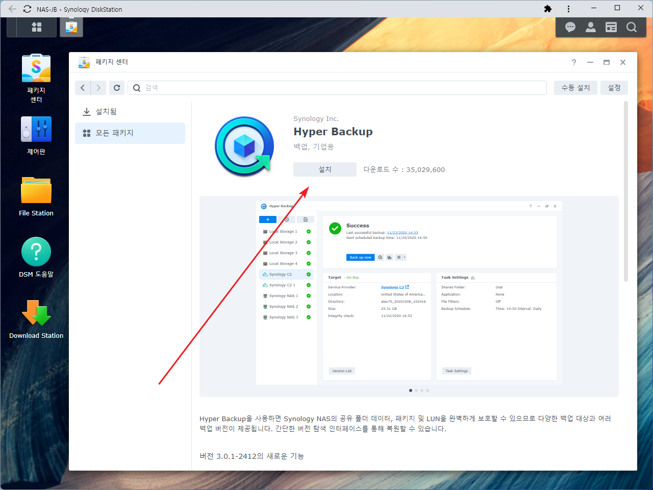Click the 버전 3.0.1-2412의 새로운 기능 heading
This screenshot has width=653, height=490.
[x=252, y=456]
